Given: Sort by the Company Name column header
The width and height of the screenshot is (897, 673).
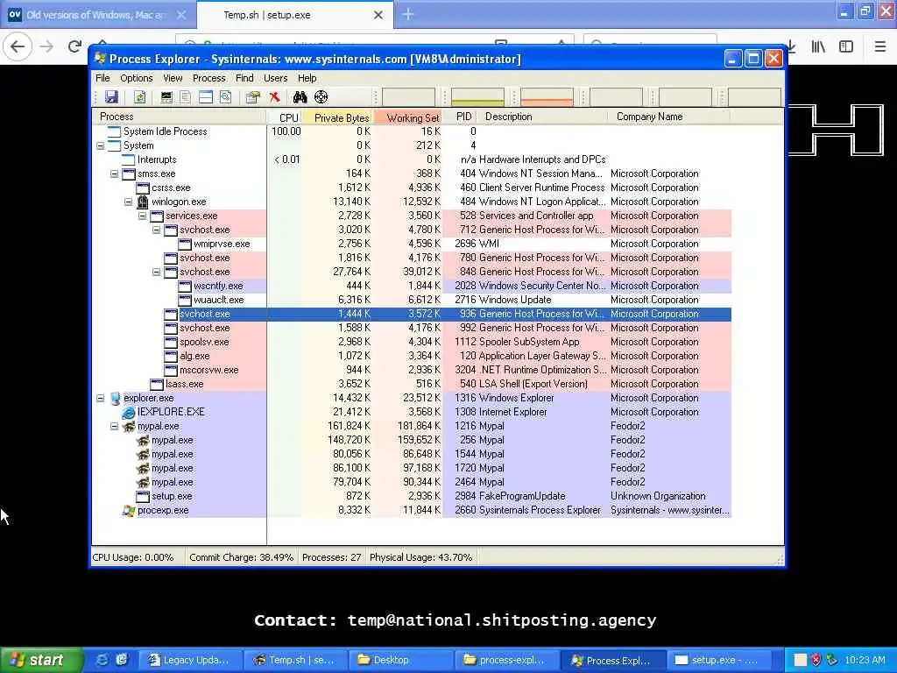Looking at the screenshot, I should (667, 117).
